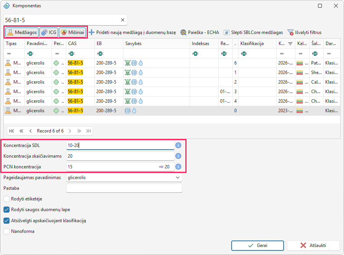Viewport: 344px width, 255px height.
Task: Uncheck Atsižvelgti apskaičiuojant klasifikaciją
Action: coord(6,221)
